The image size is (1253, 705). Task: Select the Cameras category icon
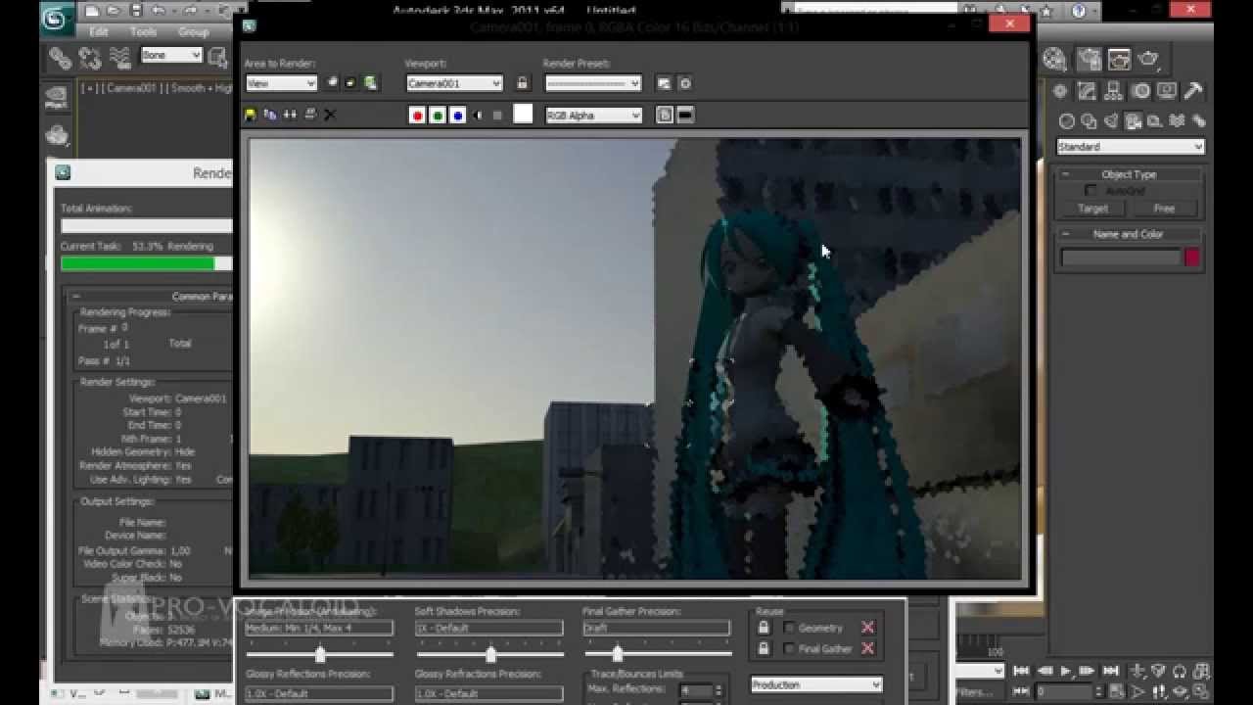click(x=1133, y=121)
